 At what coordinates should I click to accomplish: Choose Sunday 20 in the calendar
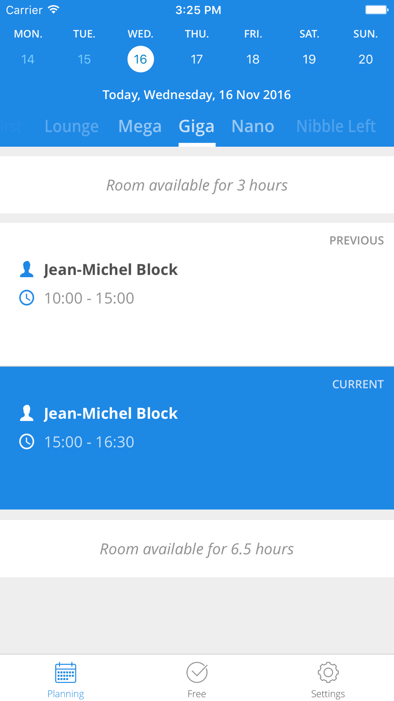(366, 59)
